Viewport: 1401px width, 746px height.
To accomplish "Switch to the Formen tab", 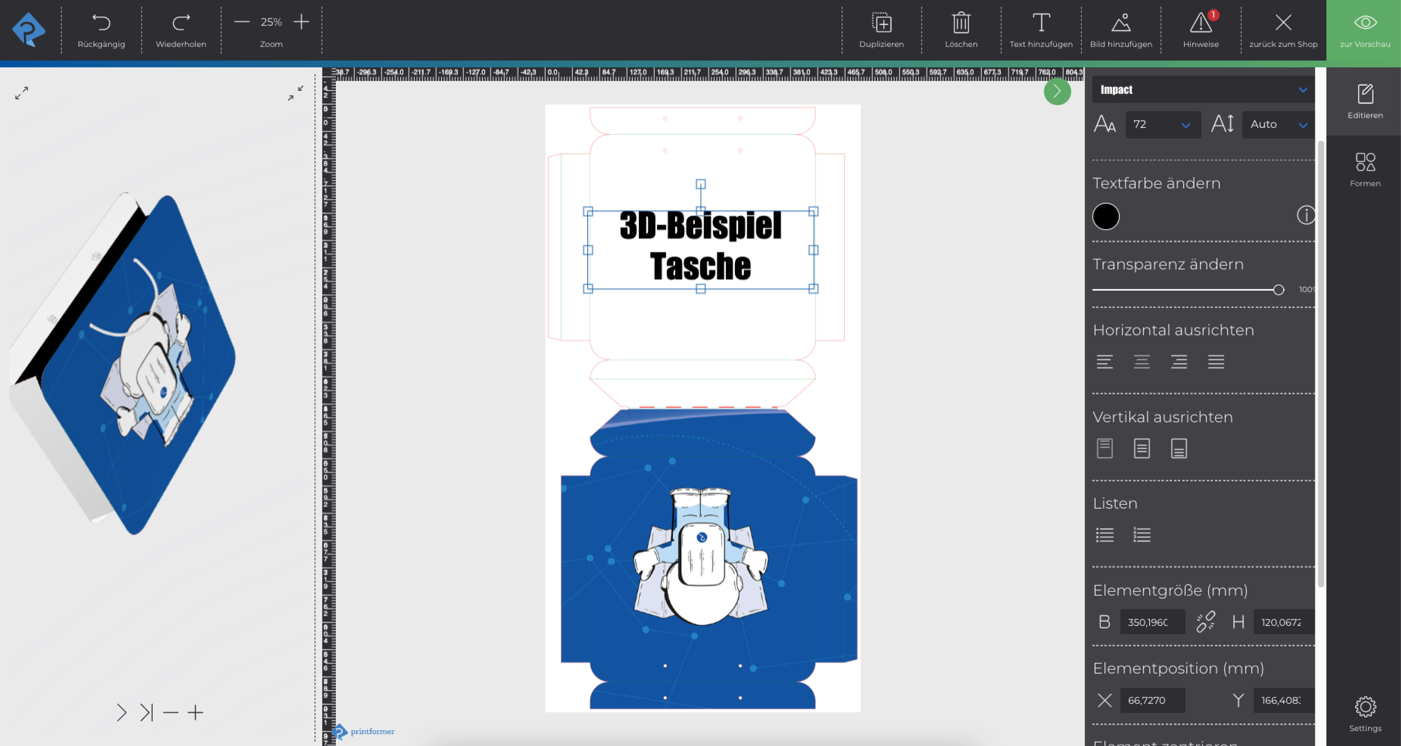I will click(1365, 169).
